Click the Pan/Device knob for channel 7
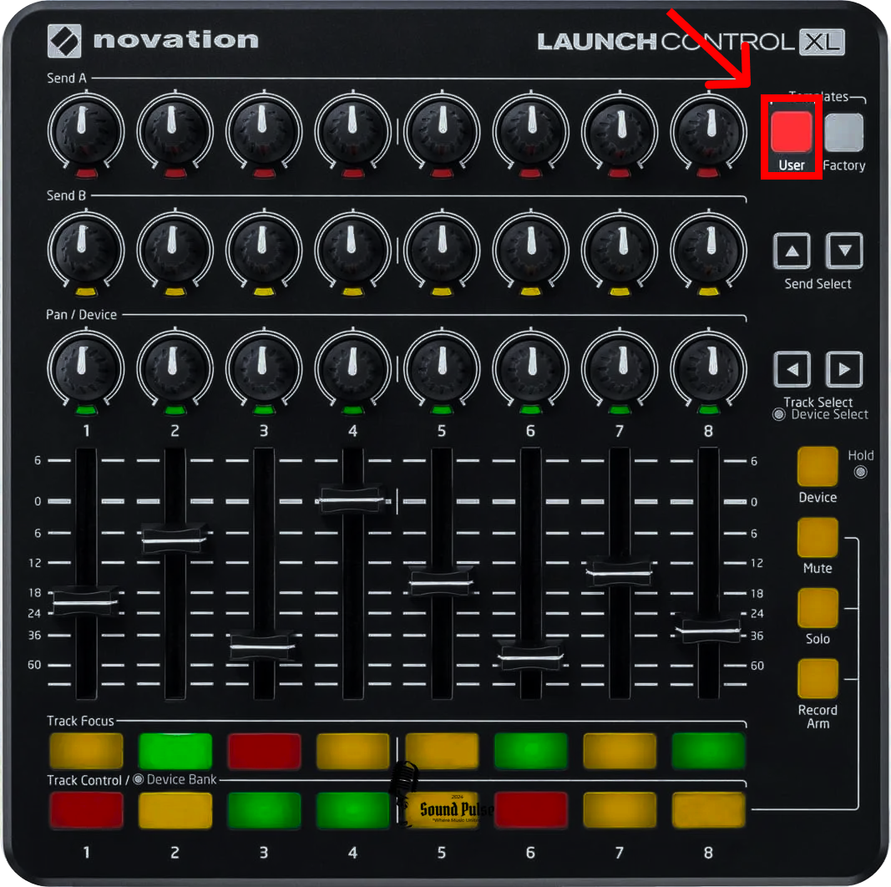This screenshot has height=887, width=891. [x=620, y=369]
